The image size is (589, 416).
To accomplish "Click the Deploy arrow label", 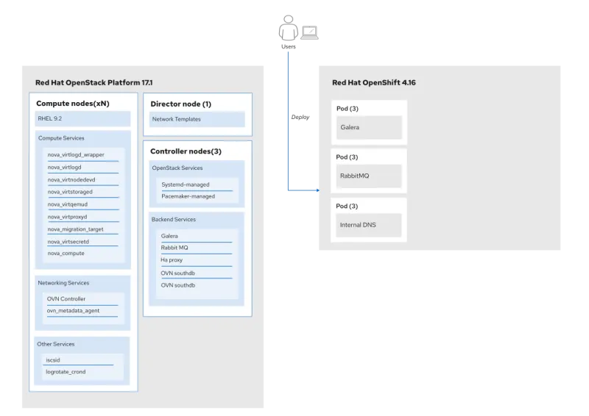I will click(x=300, y=117).
